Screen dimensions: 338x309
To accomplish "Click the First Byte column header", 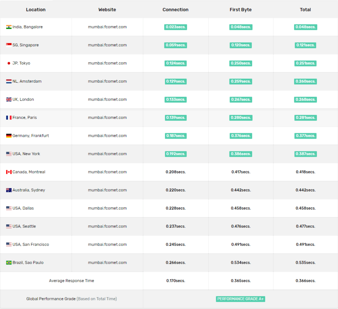I will (240, 10).
